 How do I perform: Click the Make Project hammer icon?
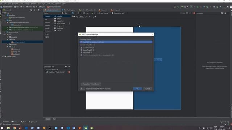178,7
